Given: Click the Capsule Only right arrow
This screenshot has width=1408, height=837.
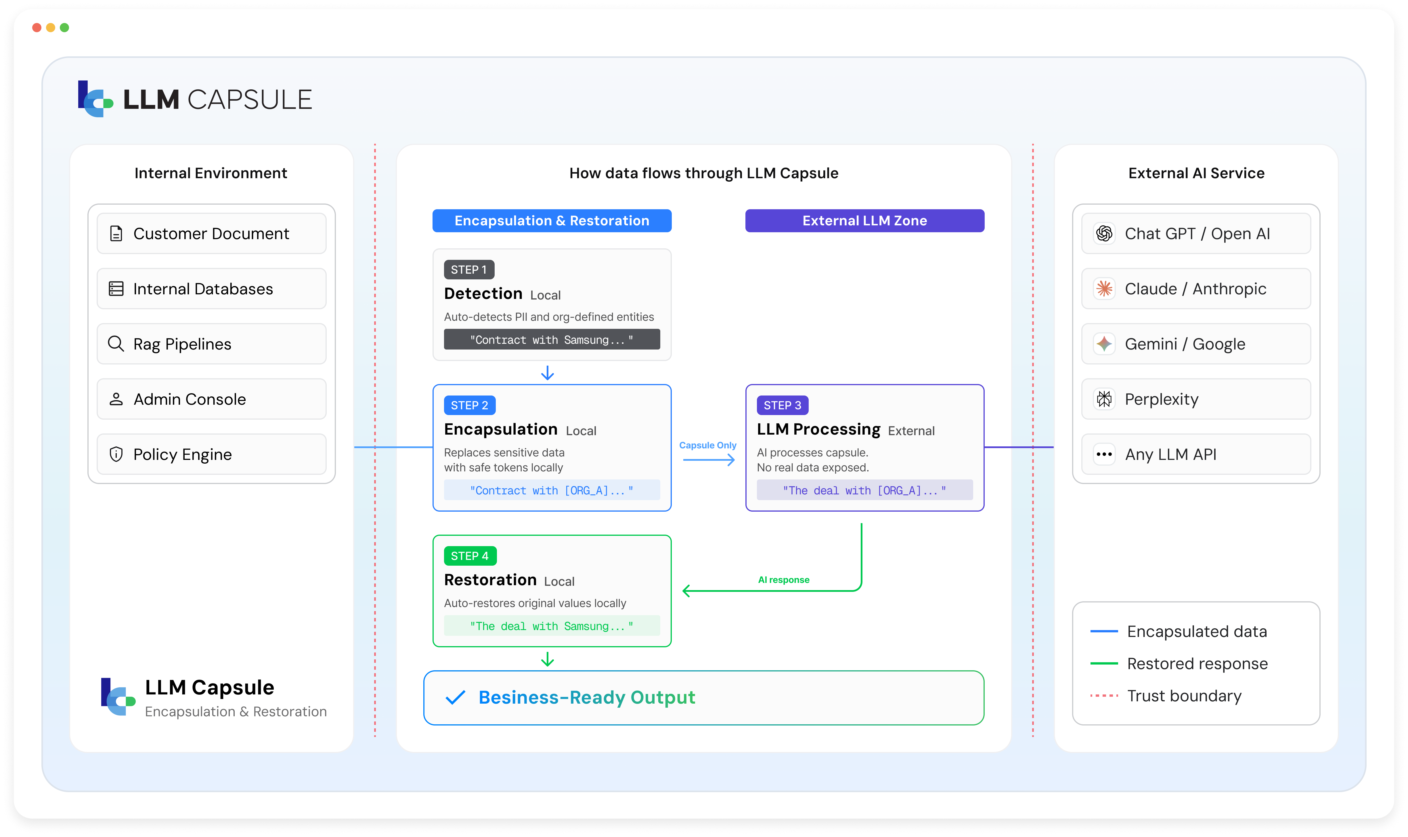Looking at the screenshot, I should (709, 460).
